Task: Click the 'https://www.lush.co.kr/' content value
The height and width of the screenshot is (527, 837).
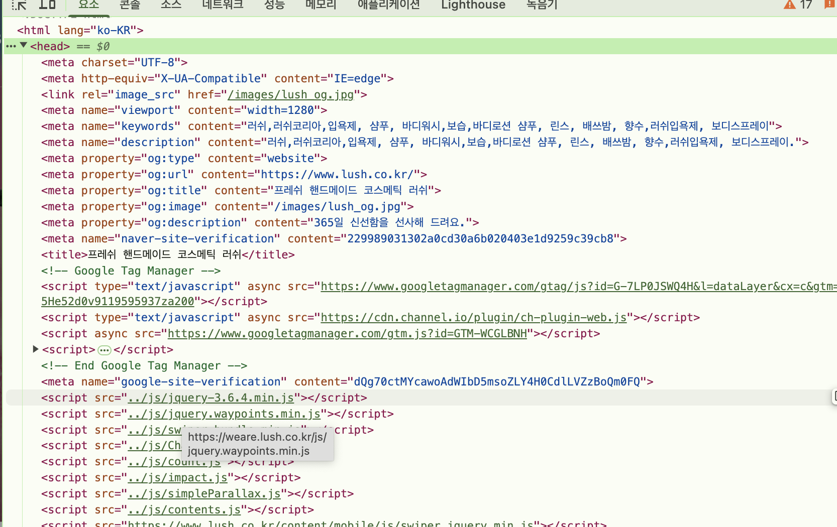Action: (337, 174)
